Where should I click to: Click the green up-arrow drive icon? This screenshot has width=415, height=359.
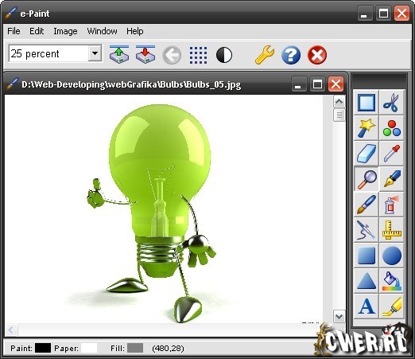coord(119,54)
